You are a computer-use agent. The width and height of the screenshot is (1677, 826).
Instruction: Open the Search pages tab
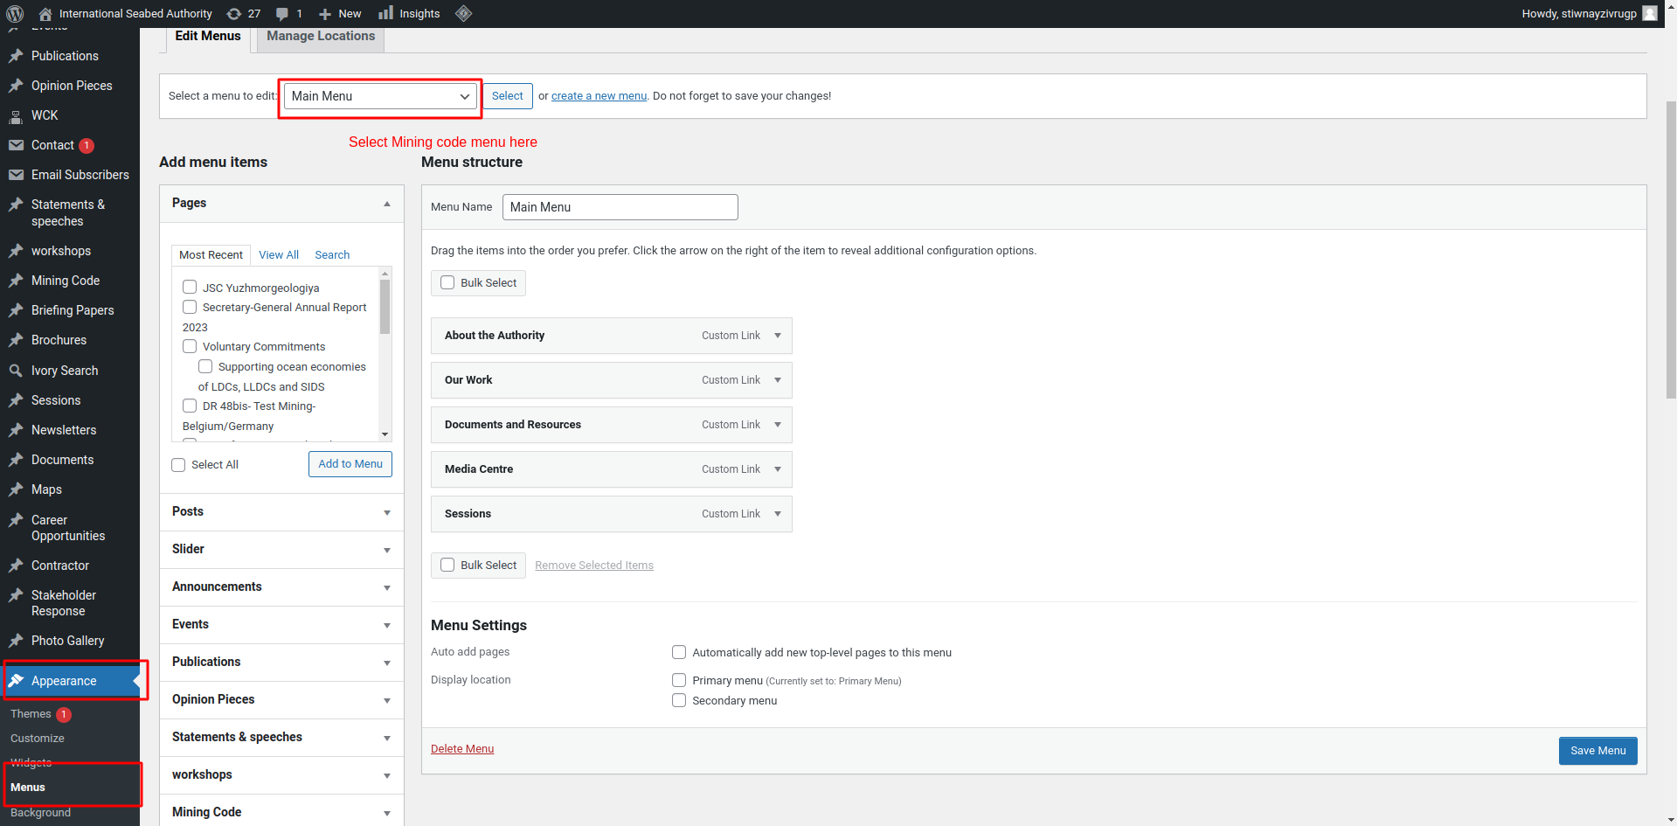click(332, 255)
